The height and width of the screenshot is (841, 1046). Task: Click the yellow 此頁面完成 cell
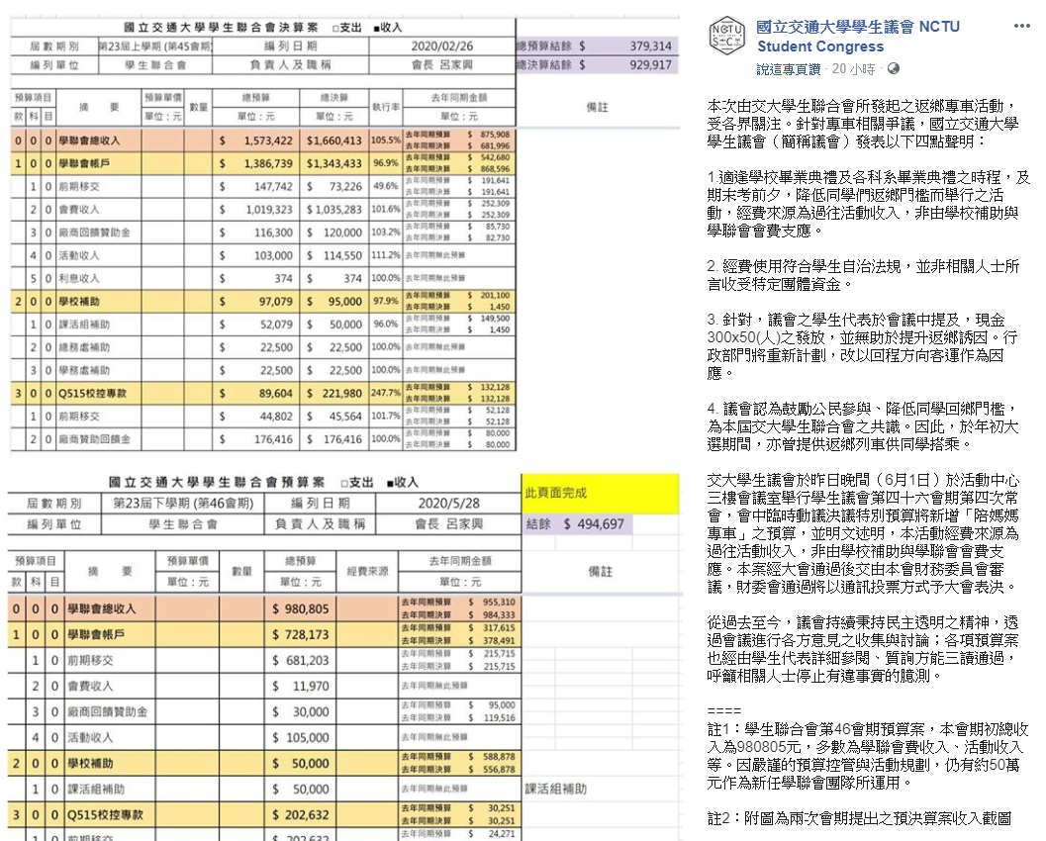[x=600, y=493]
